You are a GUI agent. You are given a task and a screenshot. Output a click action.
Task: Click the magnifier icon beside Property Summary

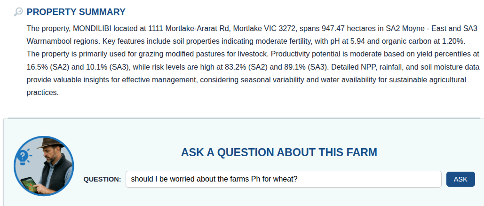[18, 12]
